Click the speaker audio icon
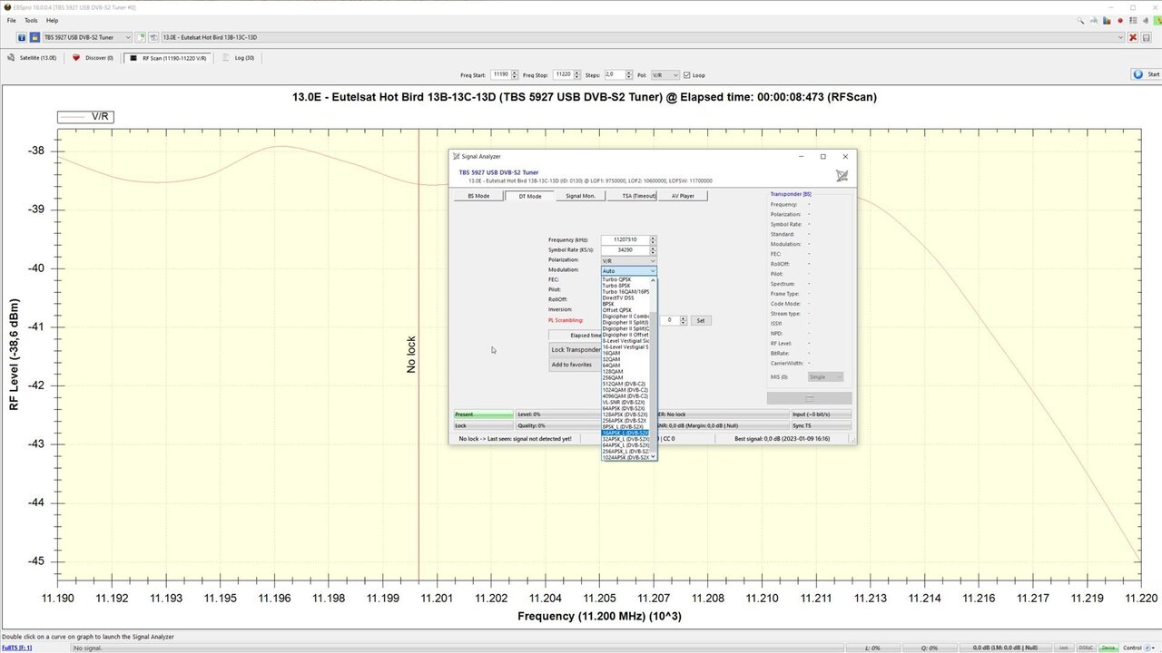 tap(1146, 20)
